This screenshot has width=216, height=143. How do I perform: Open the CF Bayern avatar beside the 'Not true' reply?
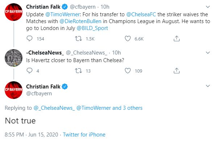tap(13, 90)
